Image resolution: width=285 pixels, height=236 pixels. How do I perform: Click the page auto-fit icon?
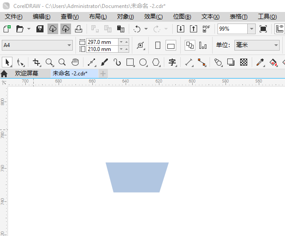(141, 45)
